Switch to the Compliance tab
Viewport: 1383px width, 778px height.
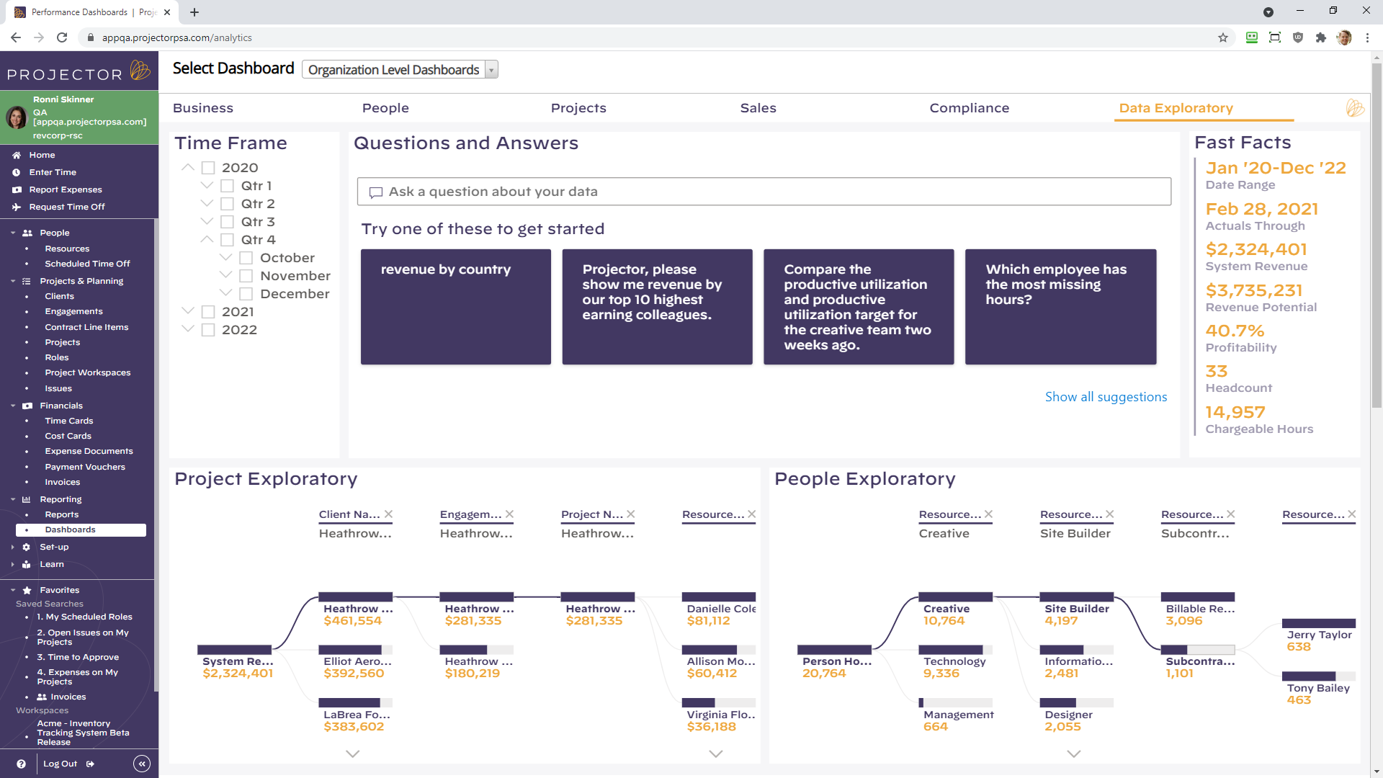969,108
